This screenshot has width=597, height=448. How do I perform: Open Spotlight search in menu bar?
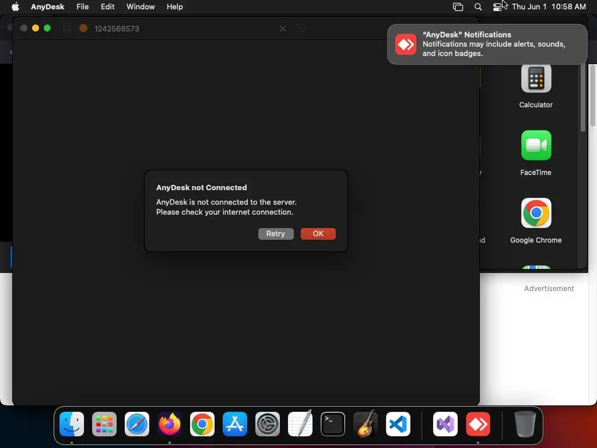point(478,7)
